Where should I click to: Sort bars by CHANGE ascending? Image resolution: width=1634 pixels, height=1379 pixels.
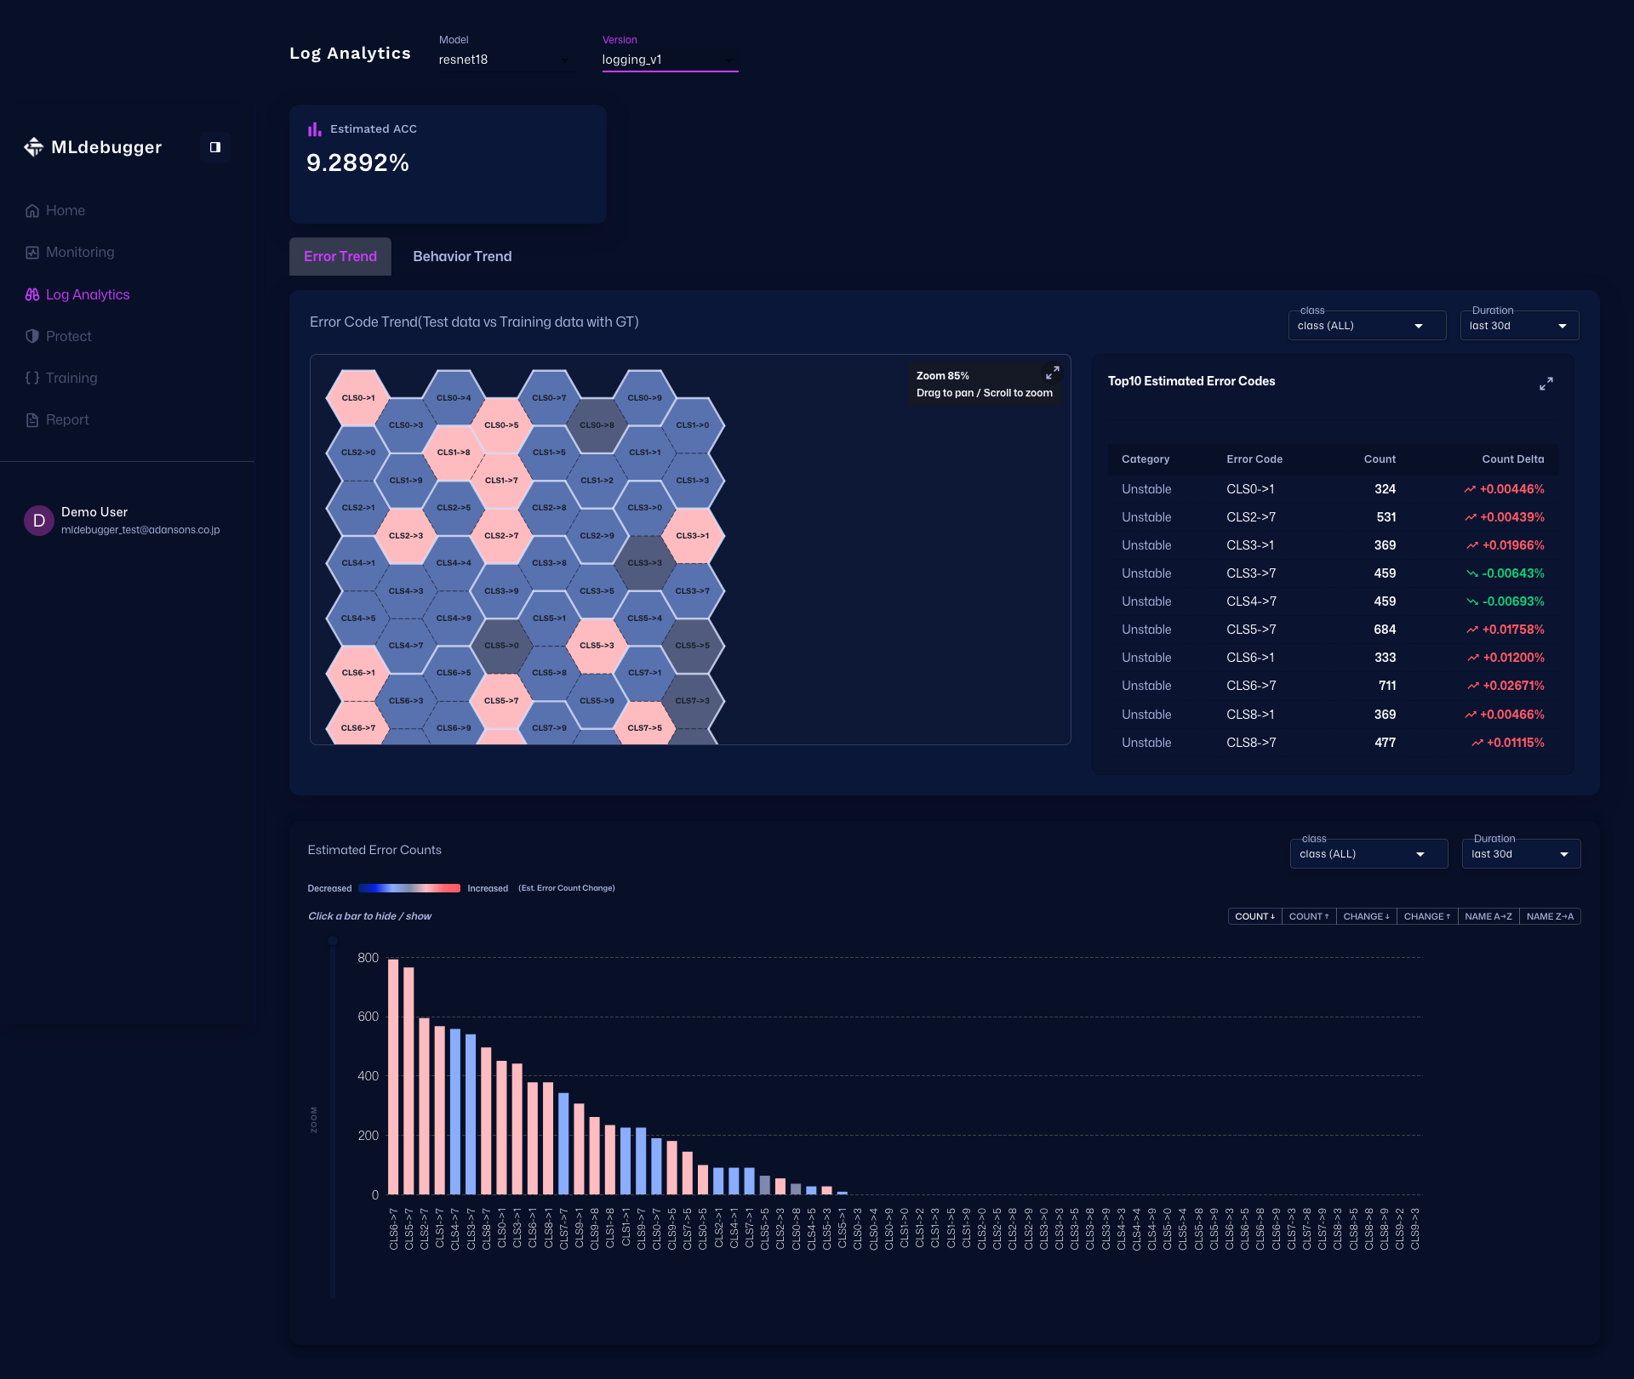tap(1426, 916)
